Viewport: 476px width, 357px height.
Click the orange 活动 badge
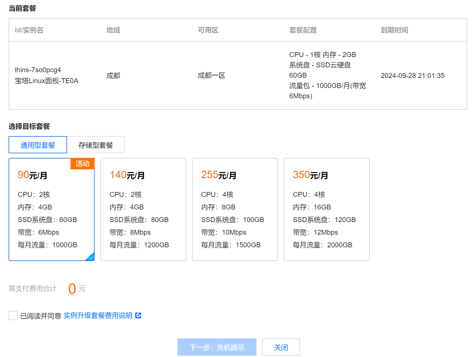[x=82, y=164]
